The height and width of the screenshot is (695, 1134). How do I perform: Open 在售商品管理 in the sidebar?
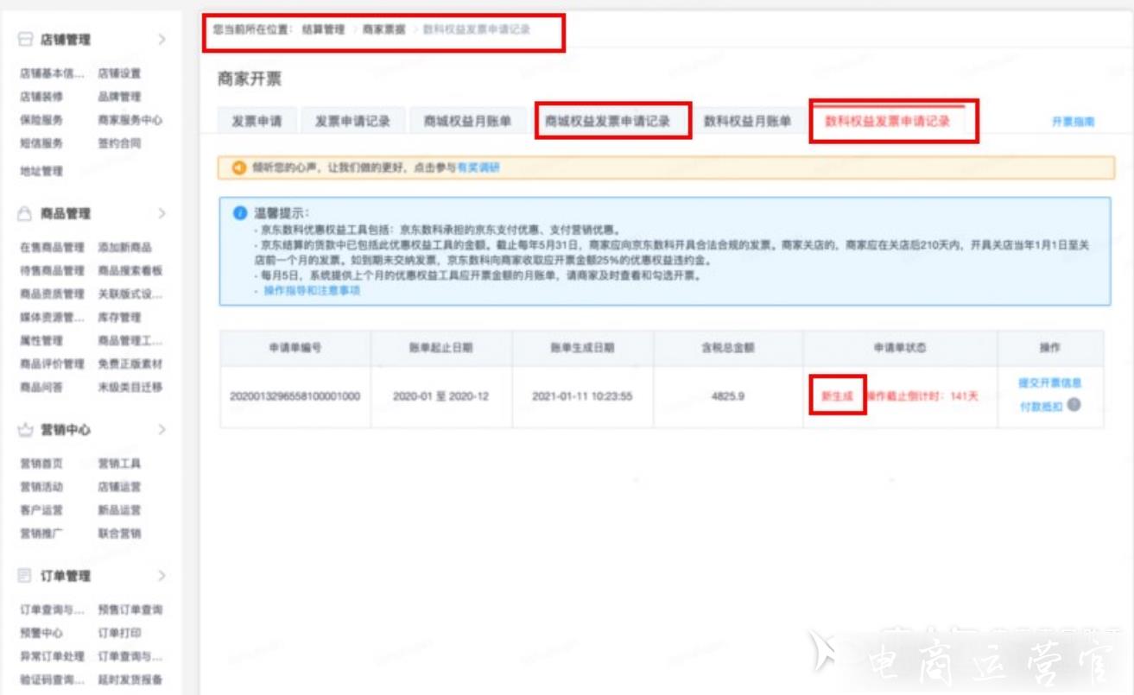click(x=52, y=248)
